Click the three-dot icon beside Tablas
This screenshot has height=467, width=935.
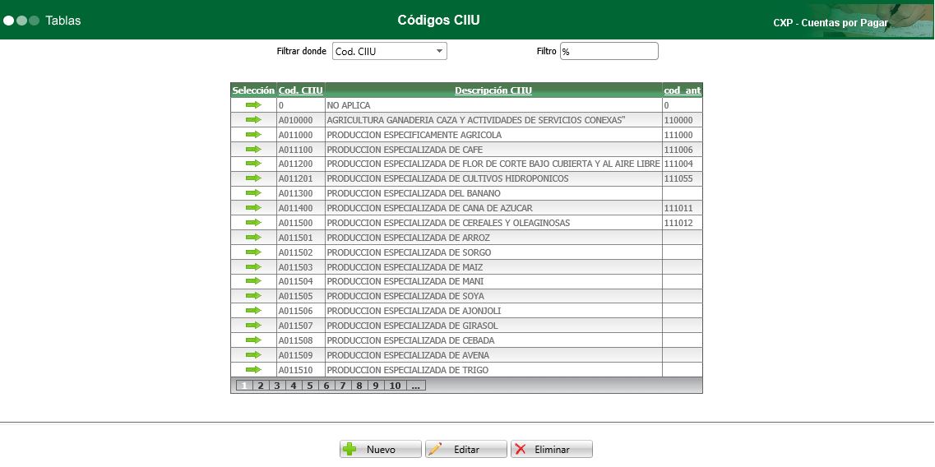click(x=21, y=21)
